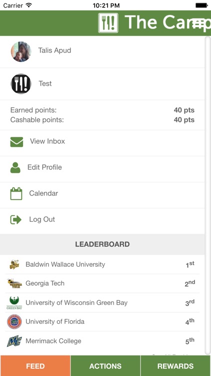Image resolution: width=211 pixels, height=376 pixels.
Task: Tap the Georgia Tech logo
Action: 14,283
